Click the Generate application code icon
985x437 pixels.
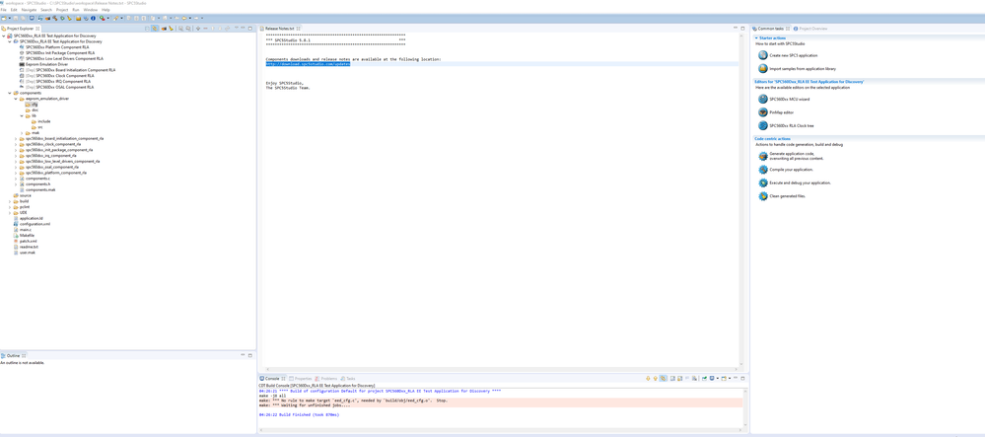[x=762, y=156]
